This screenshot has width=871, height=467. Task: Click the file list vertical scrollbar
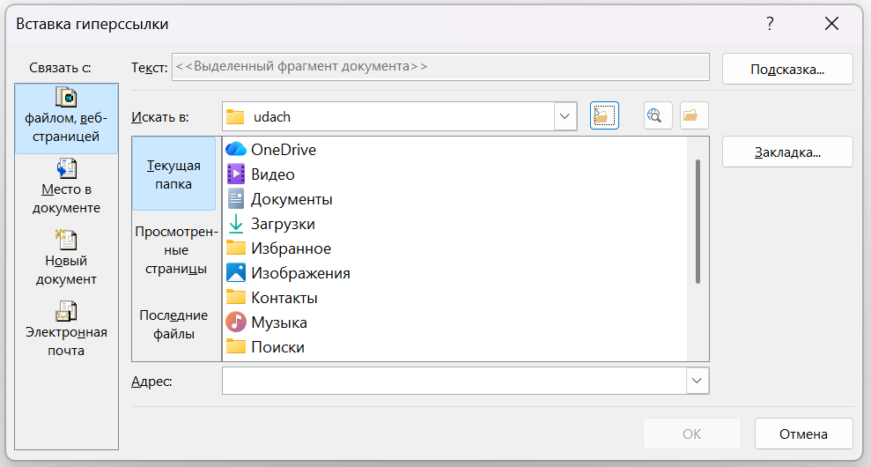pyautogui.click(x=698, y=220)
